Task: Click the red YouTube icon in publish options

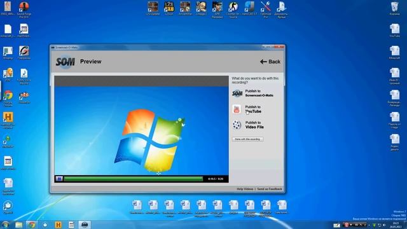Action: pos(237,109)
